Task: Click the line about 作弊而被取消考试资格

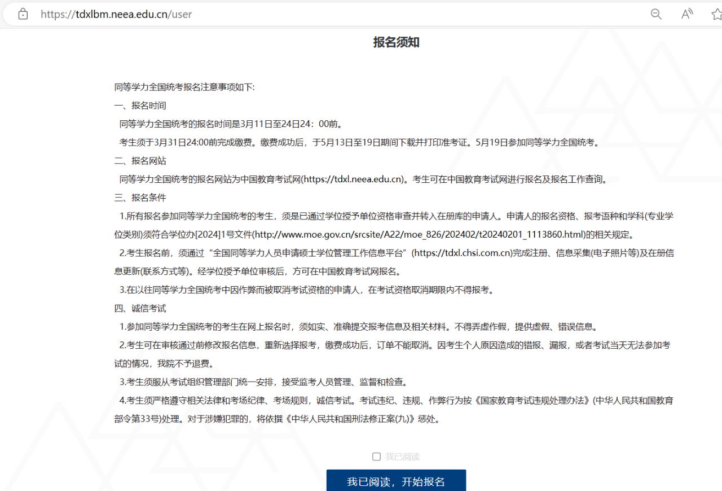Action: 307,290
